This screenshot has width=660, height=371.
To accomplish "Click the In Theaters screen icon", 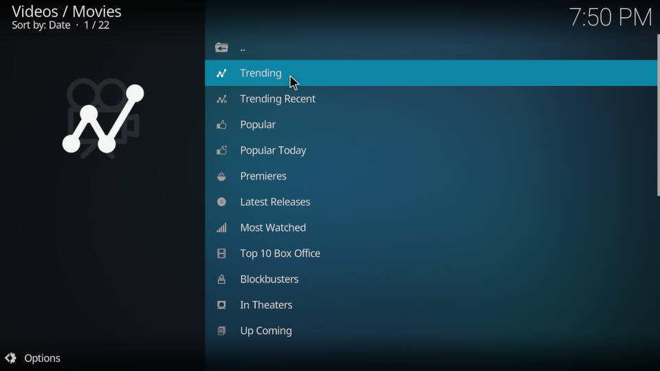I will click(221, 305).
